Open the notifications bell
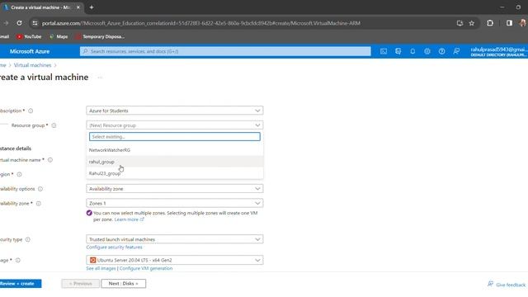 click(412, 51)
